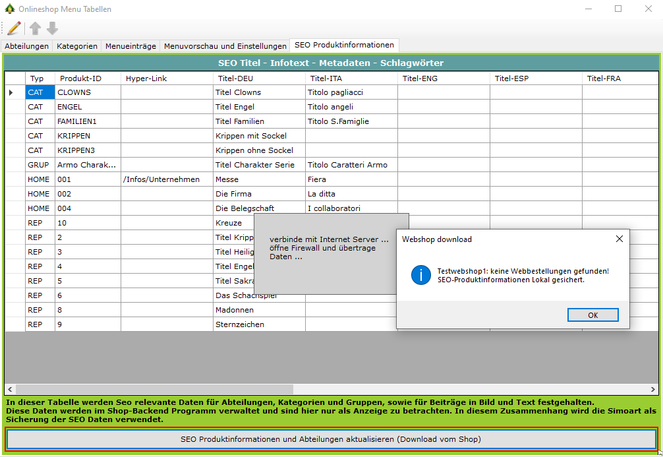Select the row marker of CLOWNS row
663x457 pixels.
11,93
